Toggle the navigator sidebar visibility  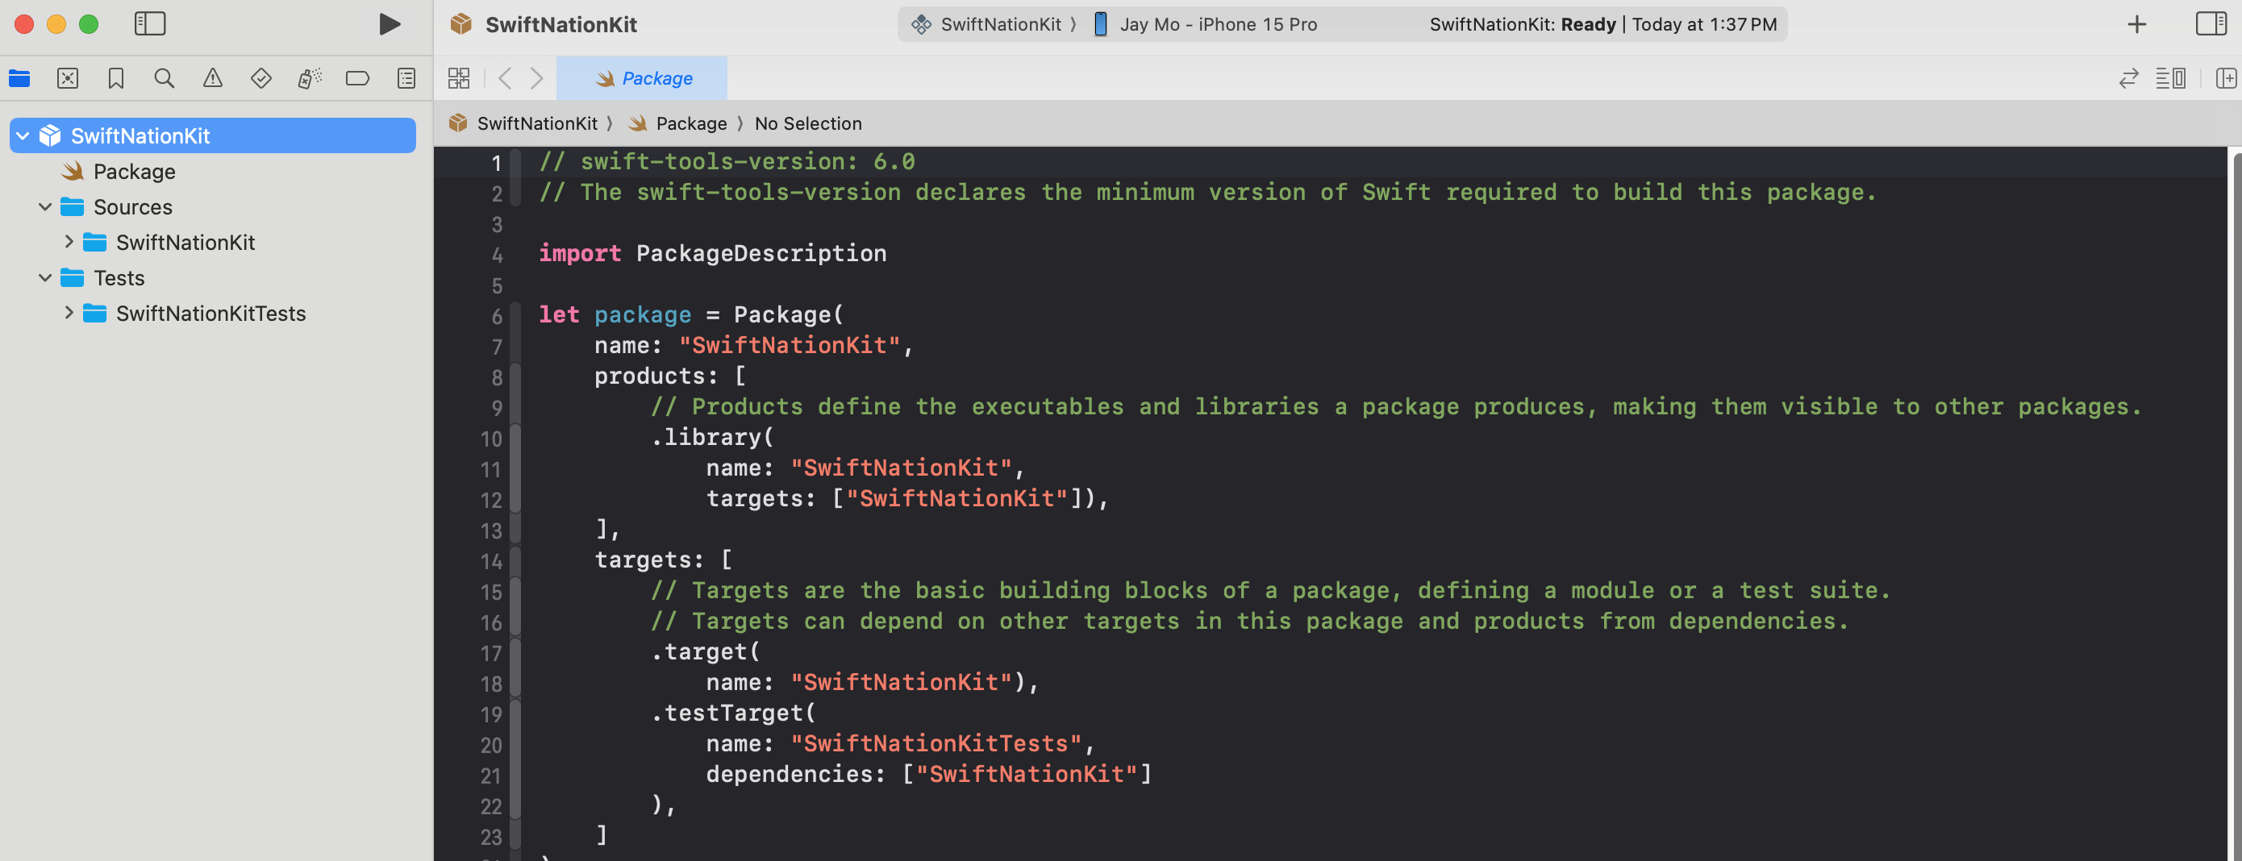150,23
